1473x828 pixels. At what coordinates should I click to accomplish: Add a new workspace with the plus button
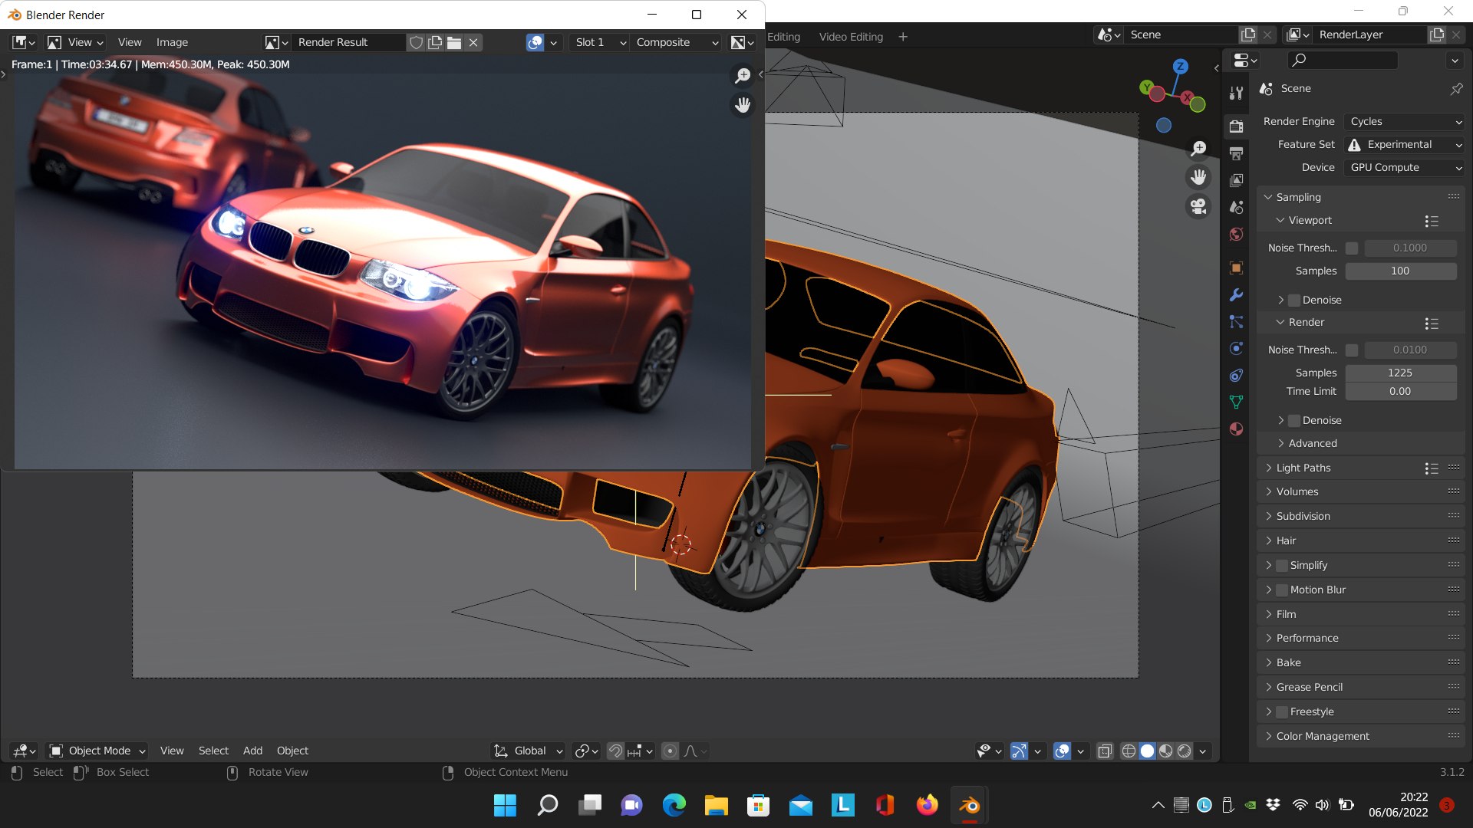click(x=903, y=37)
